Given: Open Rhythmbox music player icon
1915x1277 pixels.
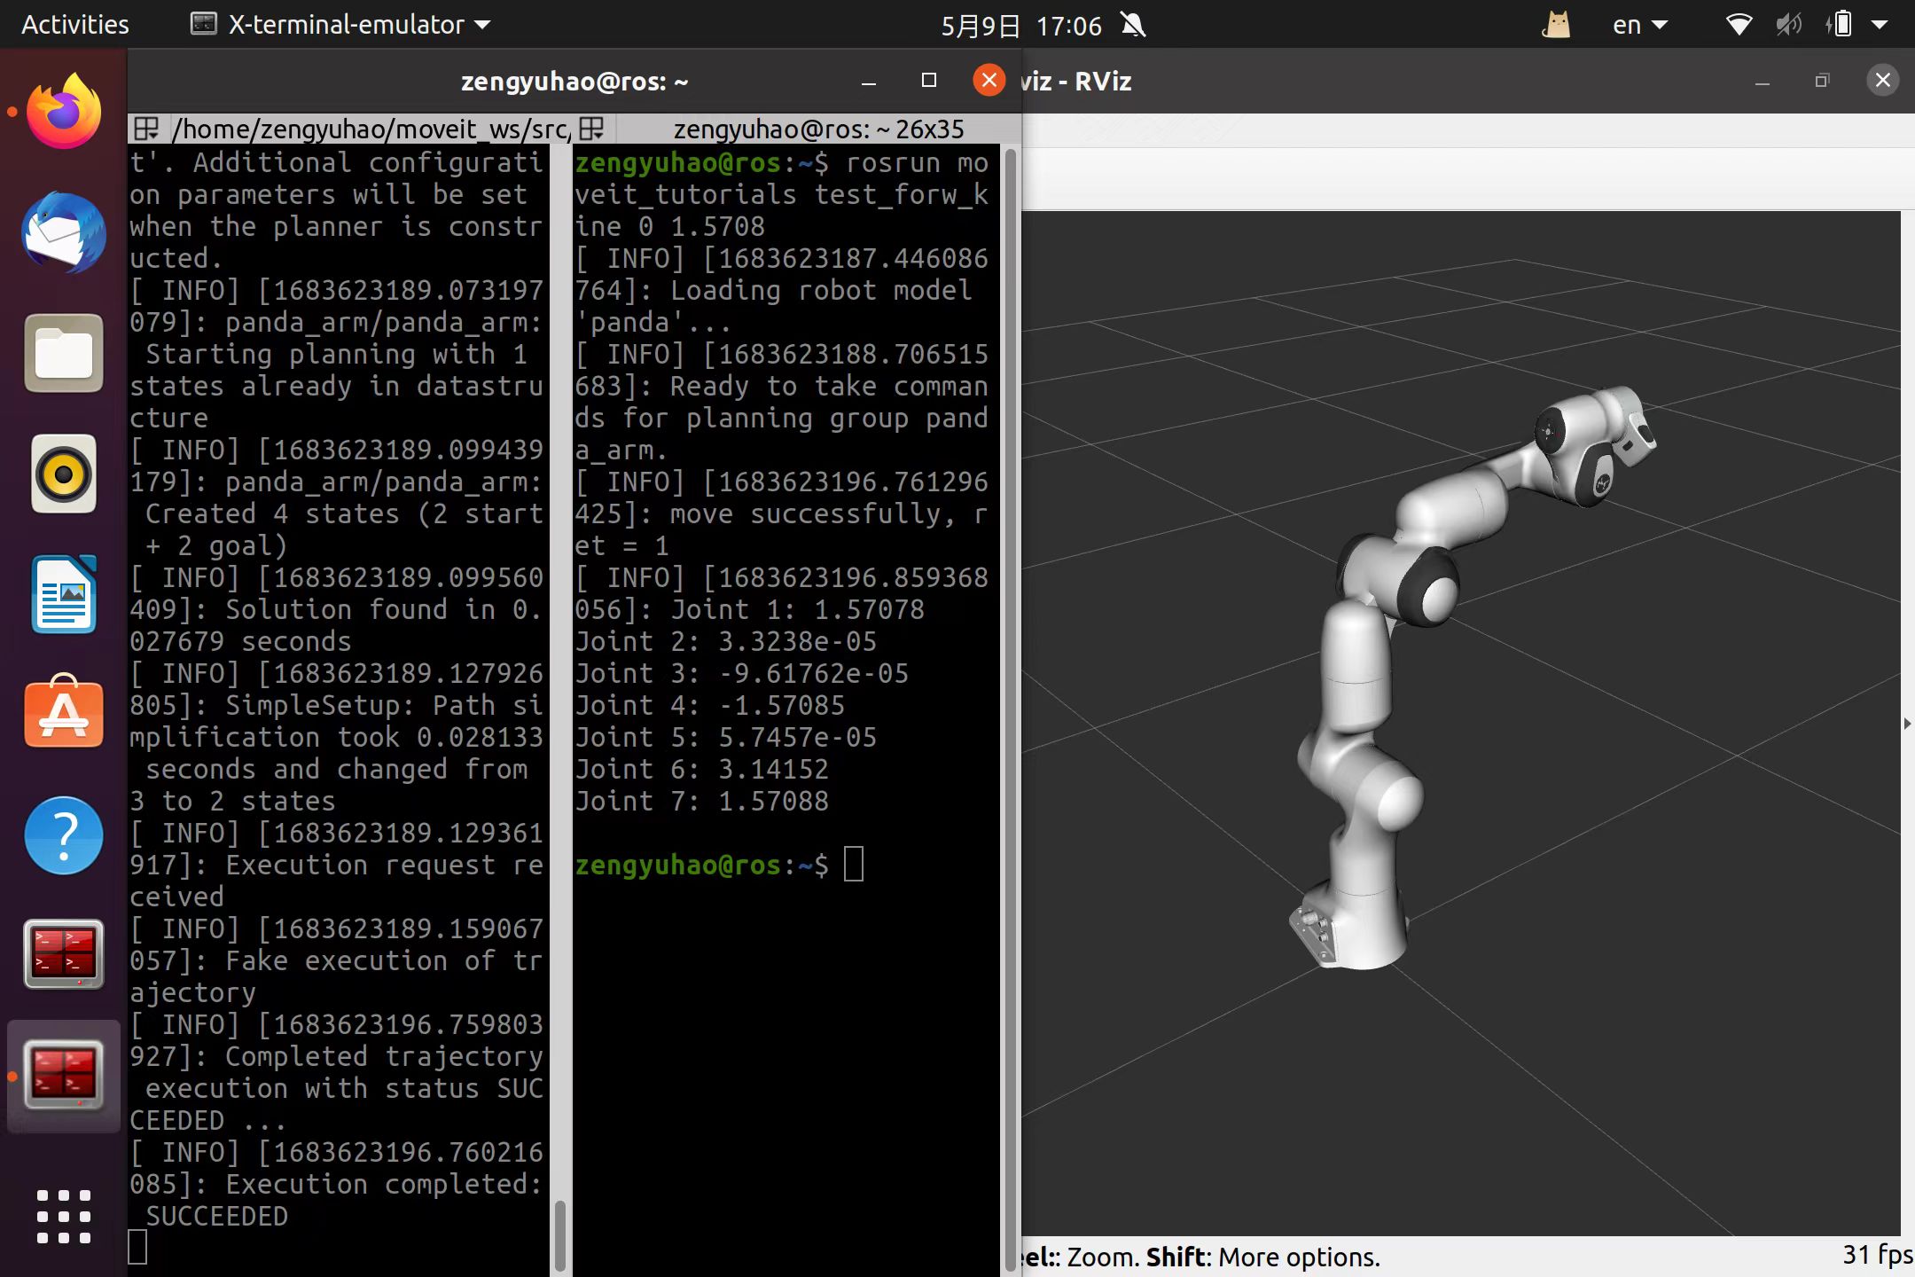Looking at the screenshot, I should [64, 474].
